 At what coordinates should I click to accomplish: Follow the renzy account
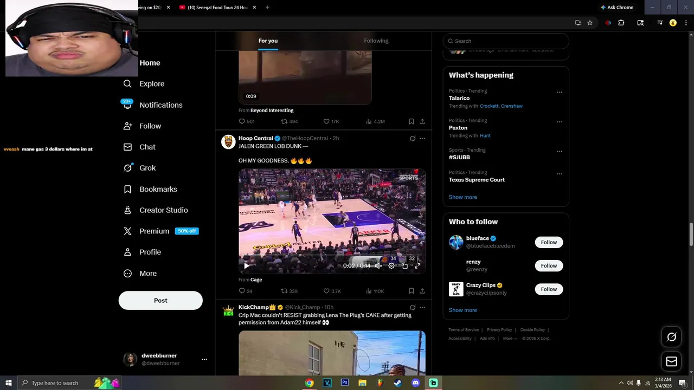point(549,265)
